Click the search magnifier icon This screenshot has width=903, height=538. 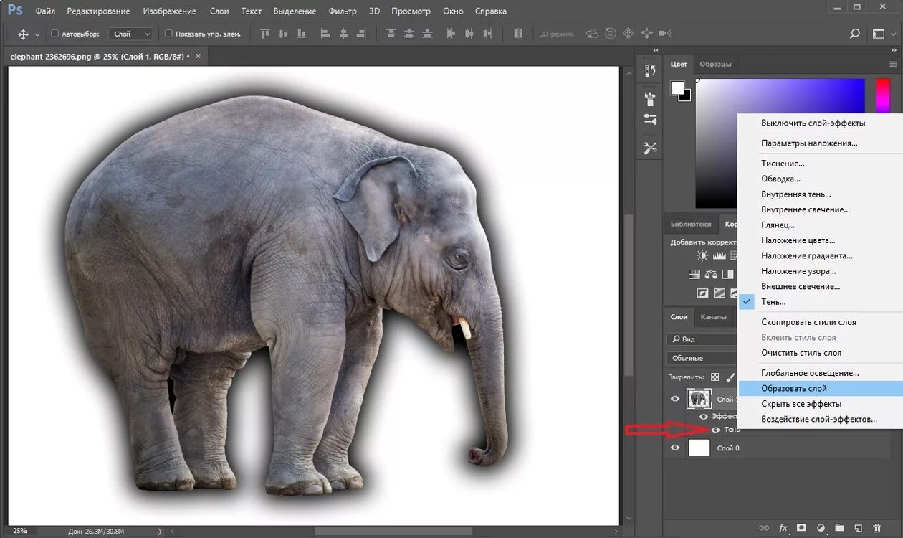854,34
